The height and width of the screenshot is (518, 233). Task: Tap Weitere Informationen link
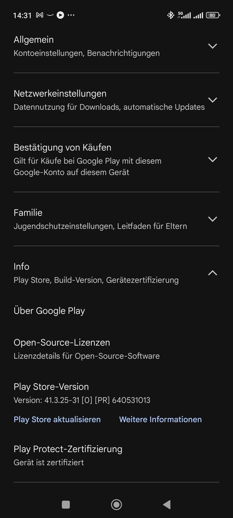[160, 419]
